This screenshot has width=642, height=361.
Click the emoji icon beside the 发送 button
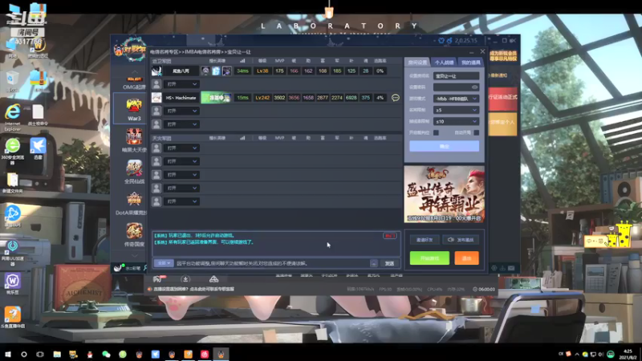373,263
